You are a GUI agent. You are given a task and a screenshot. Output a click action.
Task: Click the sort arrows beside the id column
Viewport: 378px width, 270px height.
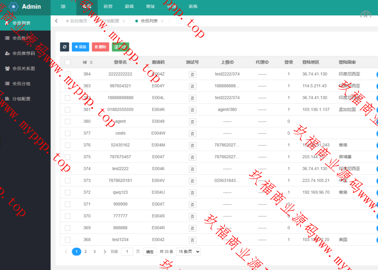(x=91, y=63)
